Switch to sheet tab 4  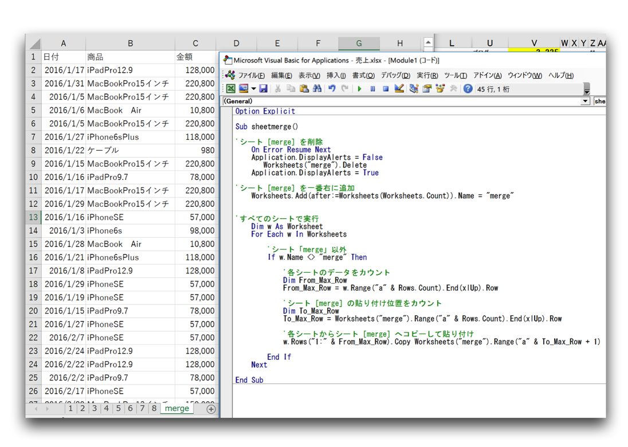point(107,408)
